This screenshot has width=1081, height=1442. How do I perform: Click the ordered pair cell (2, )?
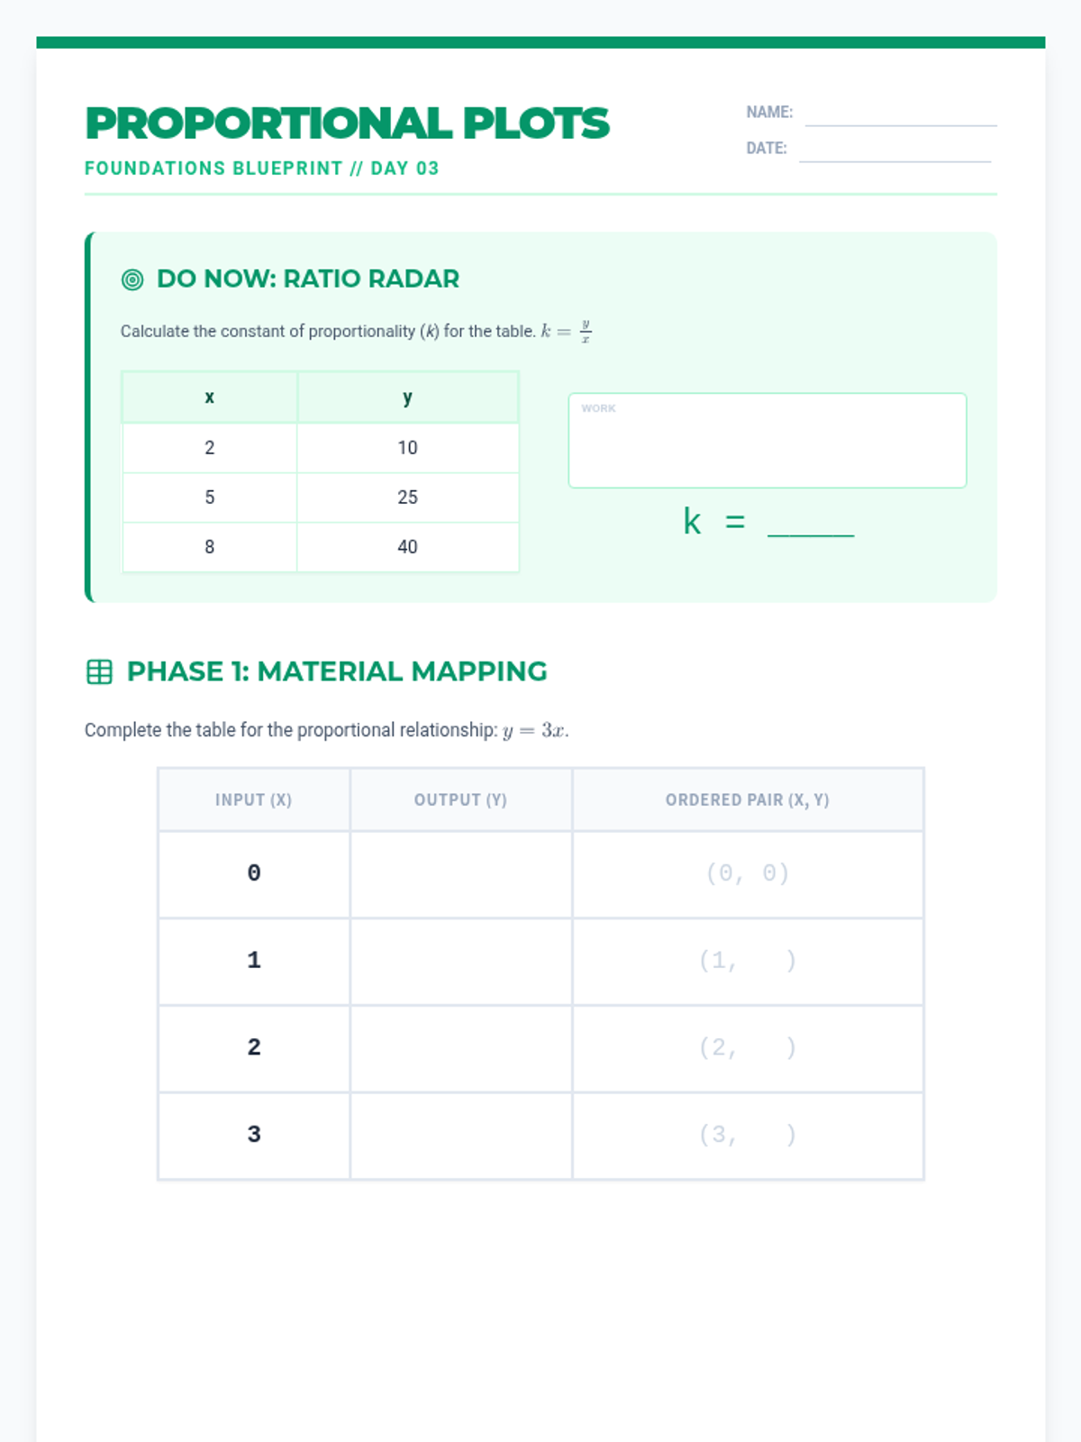click(748, 1048)
